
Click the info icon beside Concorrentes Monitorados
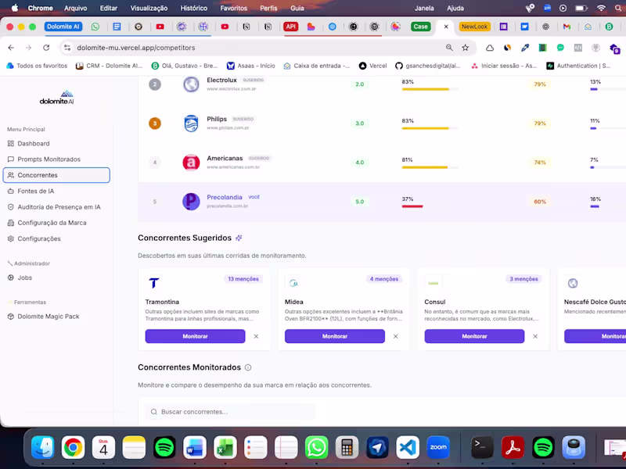[x=248, y=367]
